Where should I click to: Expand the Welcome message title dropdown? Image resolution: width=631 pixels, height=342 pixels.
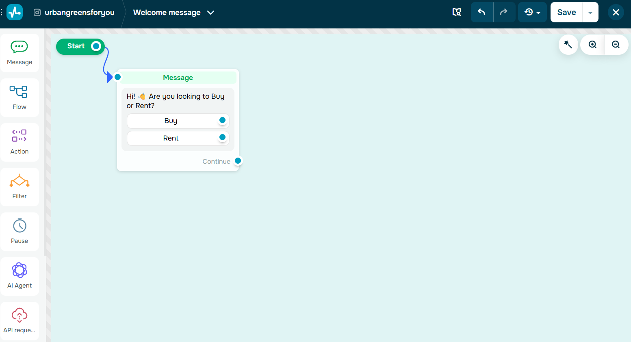pyautogui.click(x=210, y=13)
